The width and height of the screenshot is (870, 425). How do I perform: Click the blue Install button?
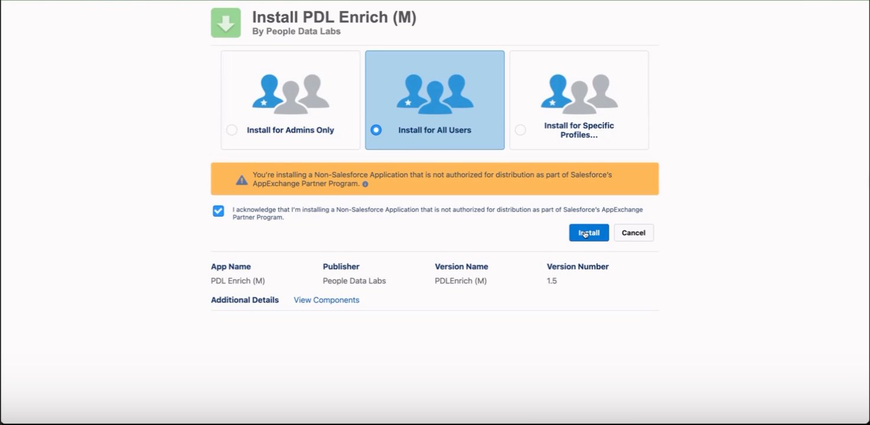pyautogui.click(x=589, y=233)
